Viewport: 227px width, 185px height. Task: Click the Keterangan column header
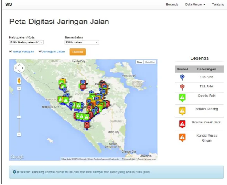point(207,69)
